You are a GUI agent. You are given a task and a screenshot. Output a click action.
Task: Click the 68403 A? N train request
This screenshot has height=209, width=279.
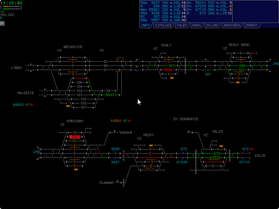pyautogui.click(x=25, y=104)
